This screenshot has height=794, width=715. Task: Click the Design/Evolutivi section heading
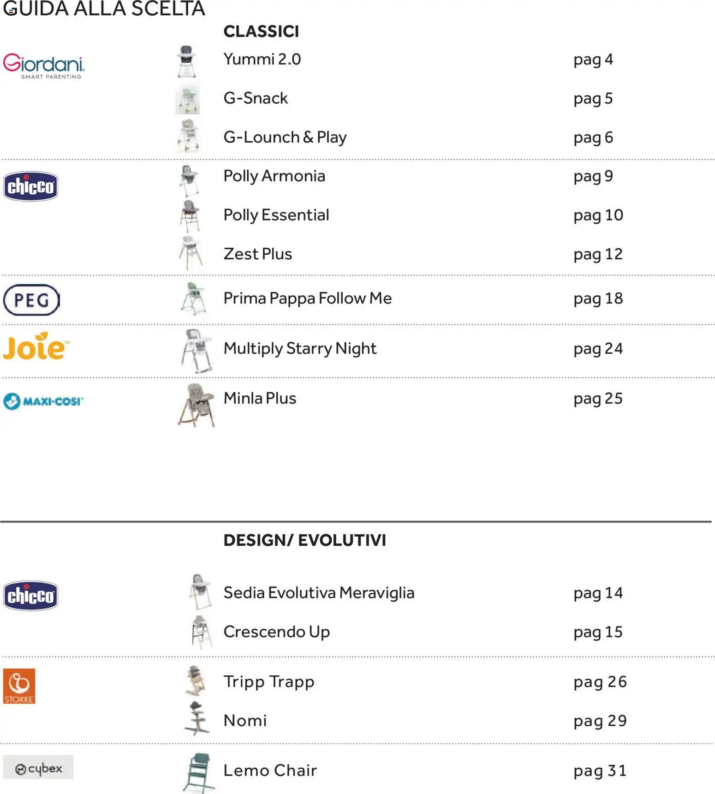pos(304,540)
